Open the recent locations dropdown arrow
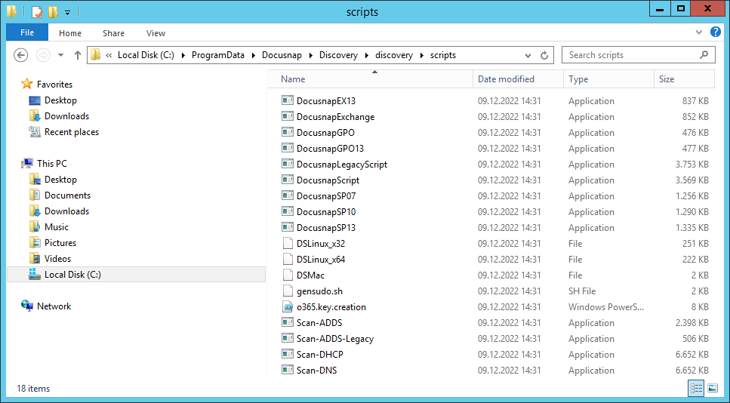730x403 pixels. coord(60,55)
